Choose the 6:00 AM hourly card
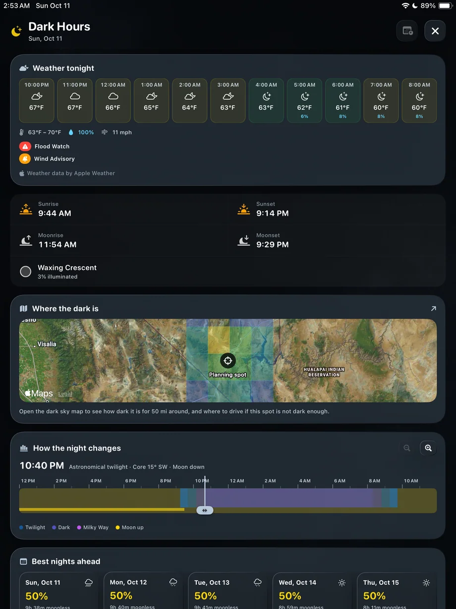 [x=342, y=100]
